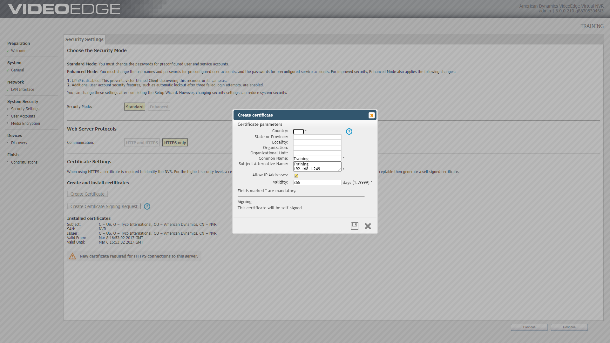Screen dimensions: 610x343
Task: Choose HTTPS only communication
Action: click(x=175, y=143)
